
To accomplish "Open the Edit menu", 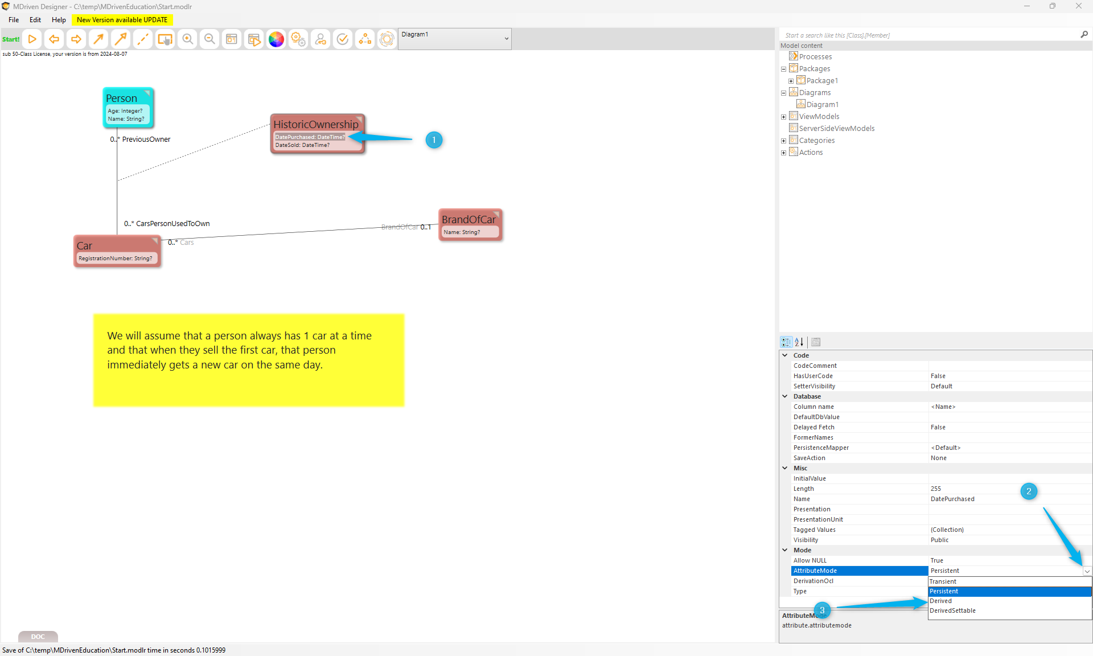I will pos(35,20).
